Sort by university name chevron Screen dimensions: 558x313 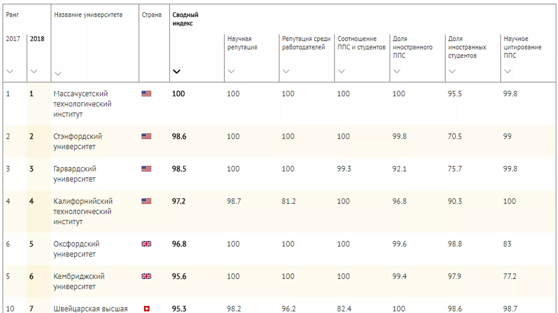click(x=58, y=74)
